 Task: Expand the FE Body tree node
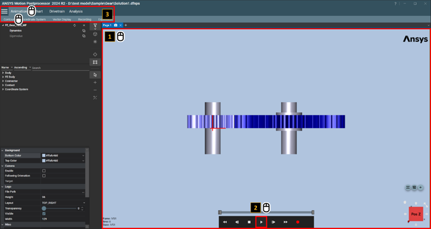(3, 77)
